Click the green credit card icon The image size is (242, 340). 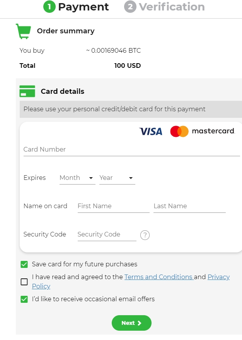coord(27,91)
